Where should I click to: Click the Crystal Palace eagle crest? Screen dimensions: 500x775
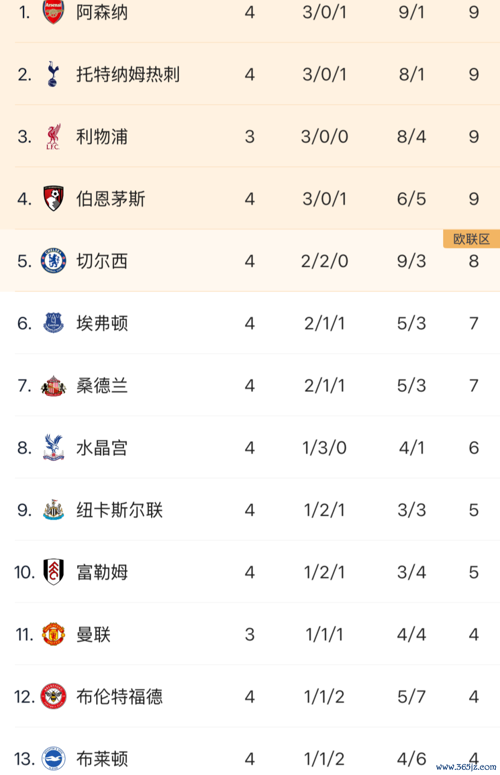point(53,447)
